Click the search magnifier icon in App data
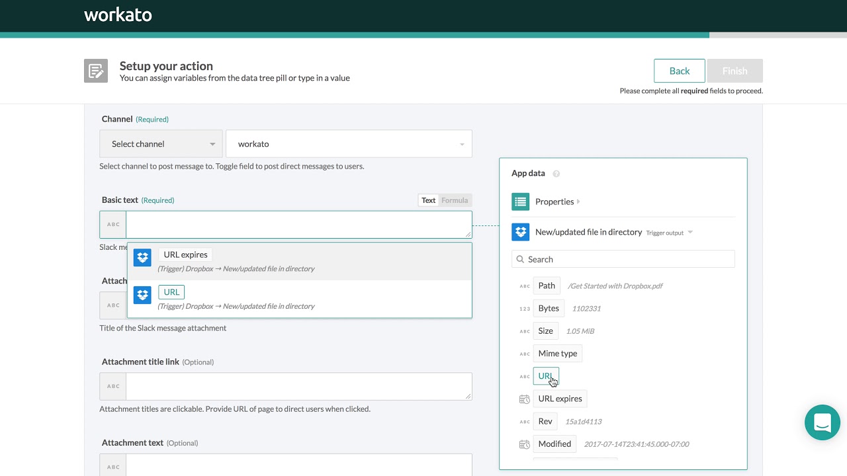 (520, 259)
